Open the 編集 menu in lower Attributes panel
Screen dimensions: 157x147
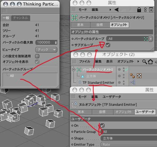click(x=95, y=97)
